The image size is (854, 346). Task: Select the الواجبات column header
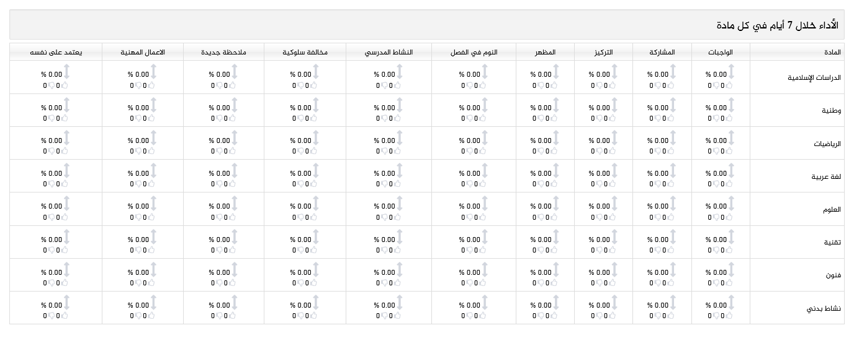click(x=720, y=53)
